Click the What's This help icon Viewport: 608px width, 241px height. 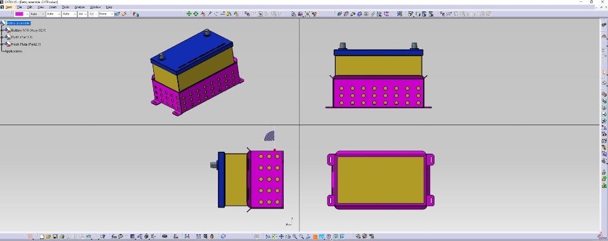click(x=103, y=237)
